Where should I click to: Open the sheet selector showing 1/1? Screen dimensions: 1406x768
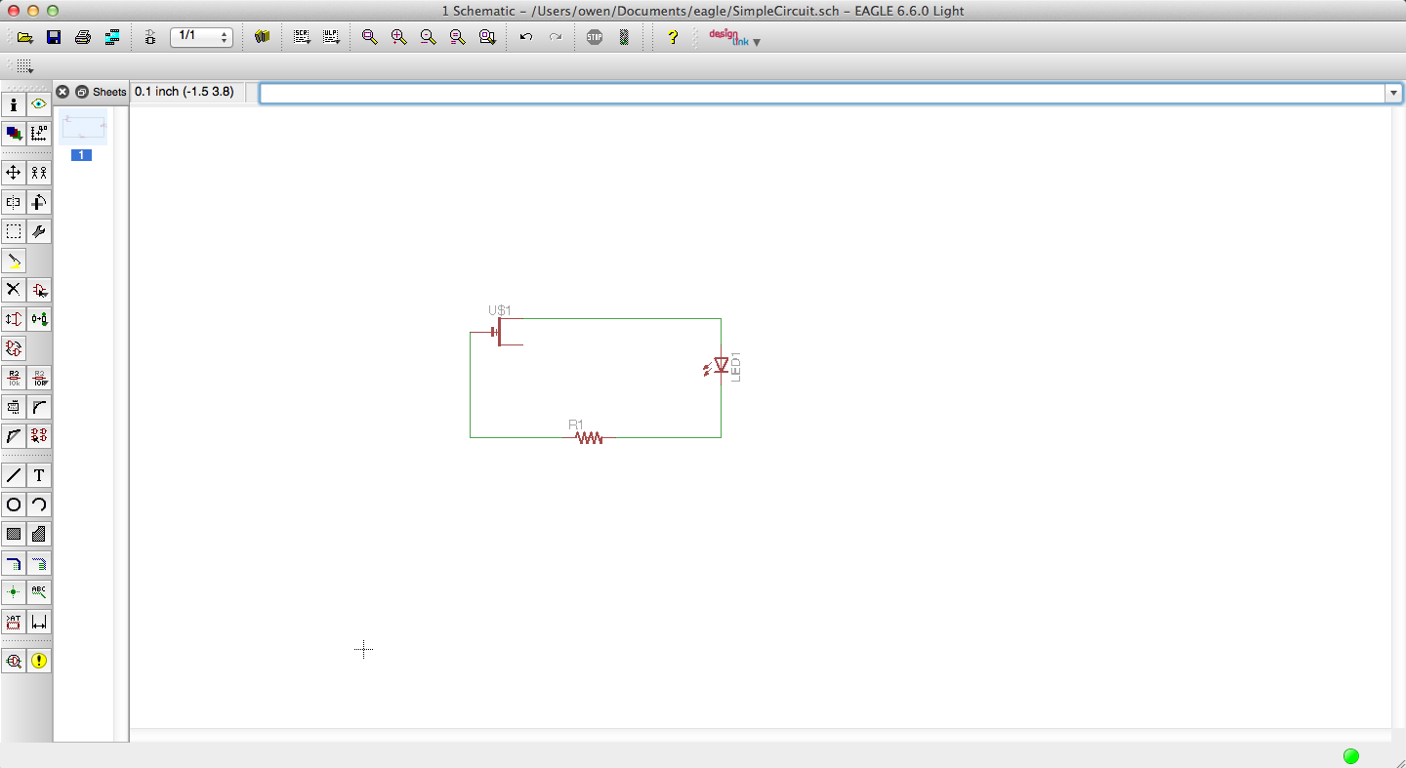(201, 37)
